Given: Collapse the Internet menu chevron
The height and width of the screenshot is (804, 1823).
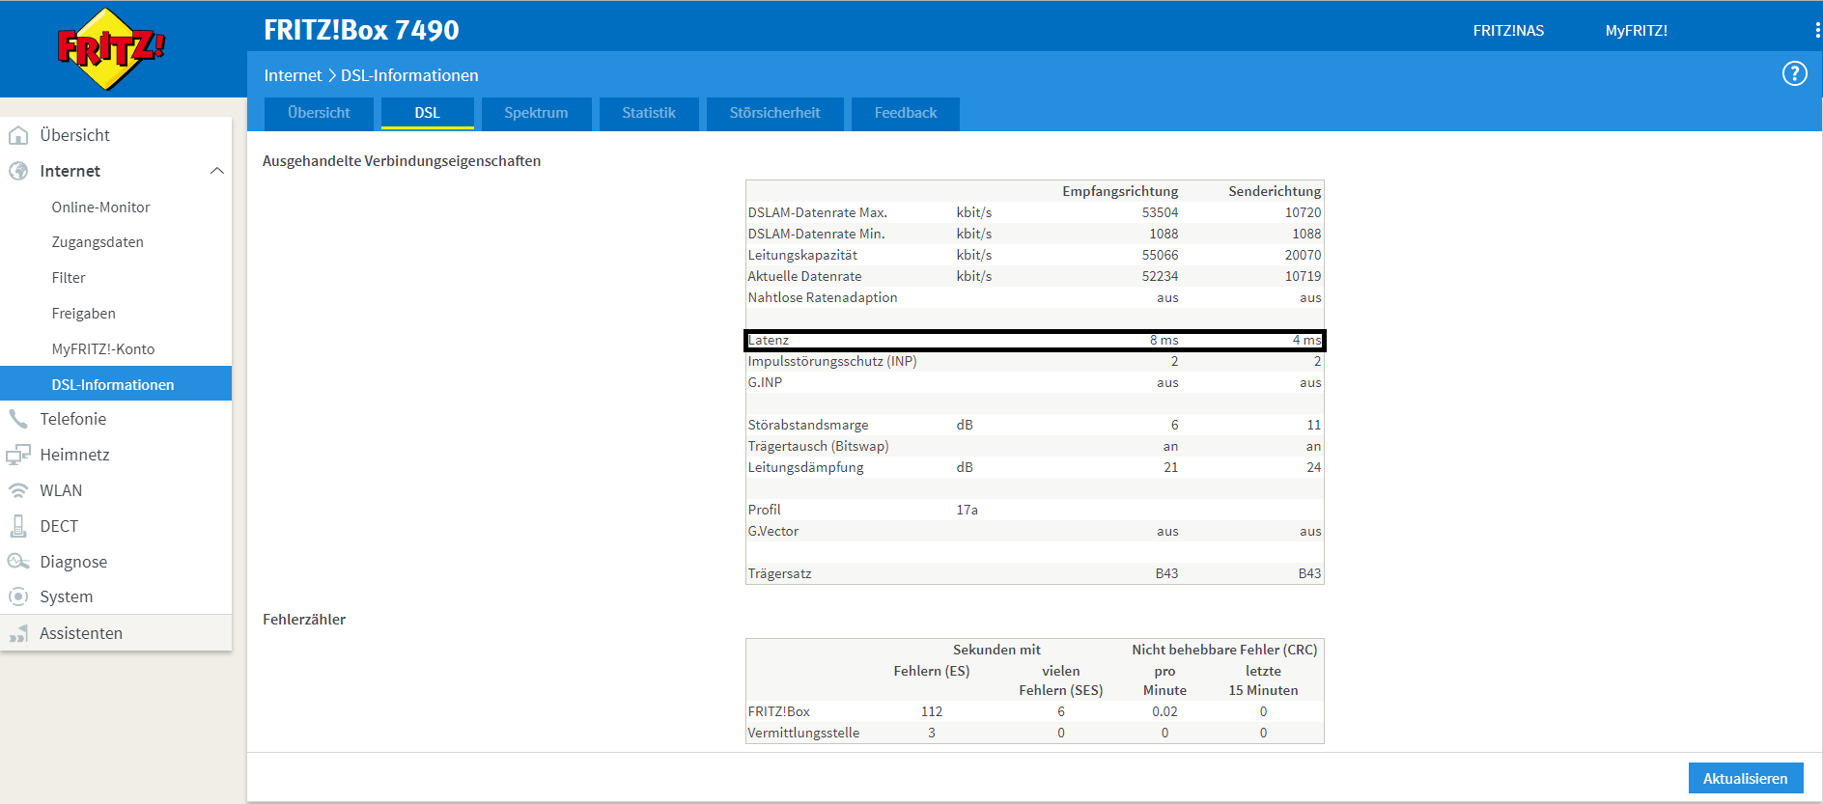Looking at the screenshot, I should click(x=217, y=171).
